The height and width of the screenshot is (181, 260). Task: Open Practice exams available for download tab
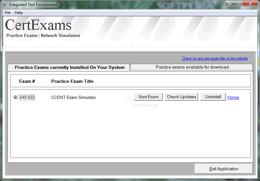(x=192, y=67)
